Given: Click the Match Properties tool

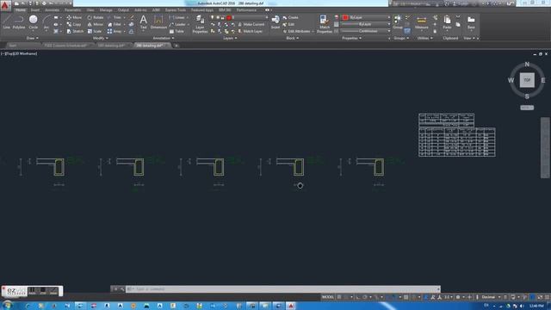Looking at the screenshot, I should tap(325, 24).
